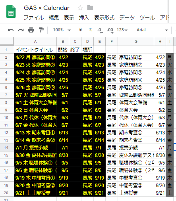Select column H cell 5/7
176x201 pixels.
160,95
